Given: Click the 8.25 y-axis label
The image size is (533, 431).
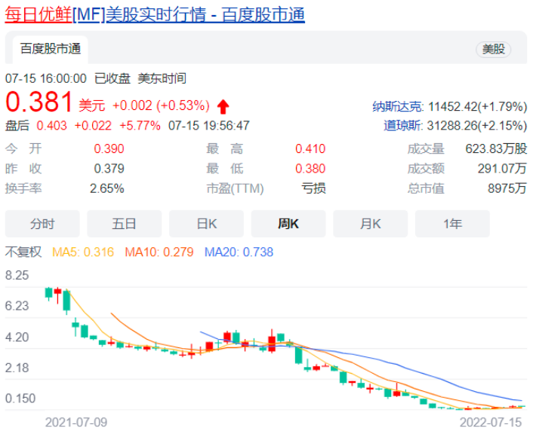Looking at the screenshot, I should (x=17, y=275).
